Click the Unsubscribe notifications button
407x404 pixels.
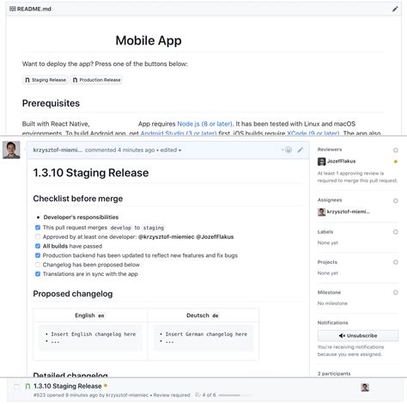[x=358, y=335]
